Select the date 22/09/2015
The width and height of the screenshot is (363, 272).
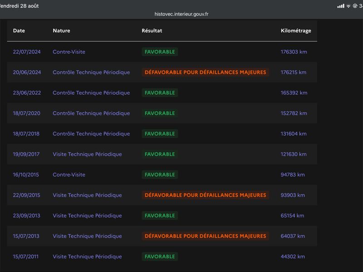click(x=27, y=195)
